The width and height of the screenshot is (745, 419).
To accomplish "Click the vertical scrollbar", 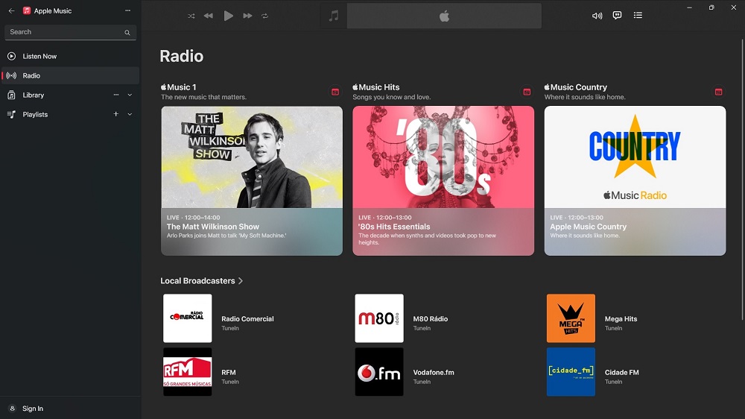I will coord(742,180).
